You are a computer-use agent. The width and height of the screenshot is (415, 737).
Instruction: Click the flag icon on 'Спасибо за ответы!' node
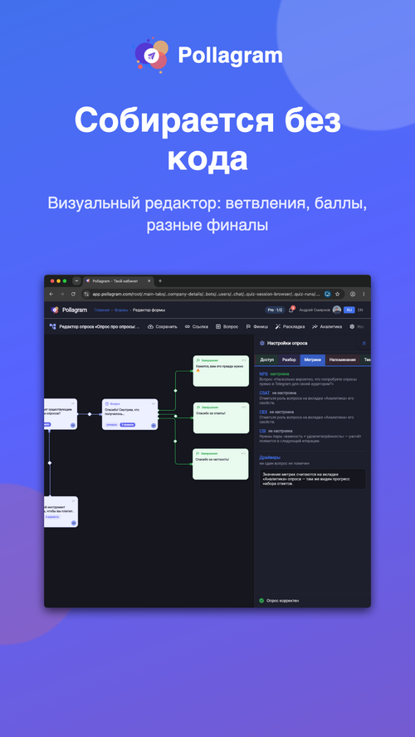198,407
